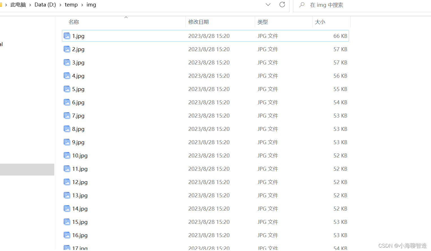Click the JPG 文件 type of 12.jpg
Viewport: 431px width, 251px height.
tap(268, 182)
